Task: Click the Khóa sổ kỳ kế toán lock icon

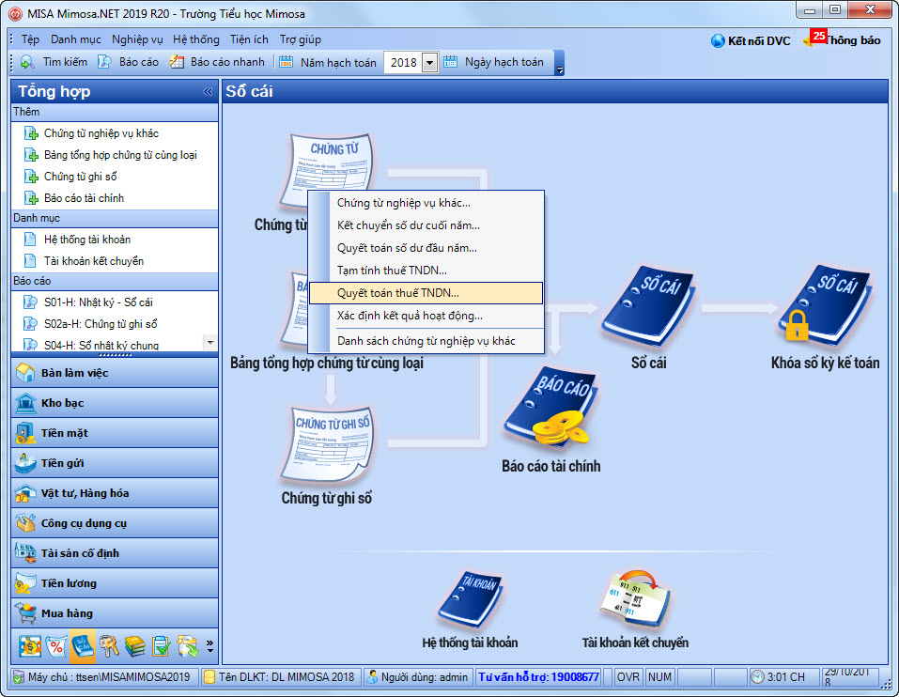Action: pyautogui.click(x=825, y=306)
